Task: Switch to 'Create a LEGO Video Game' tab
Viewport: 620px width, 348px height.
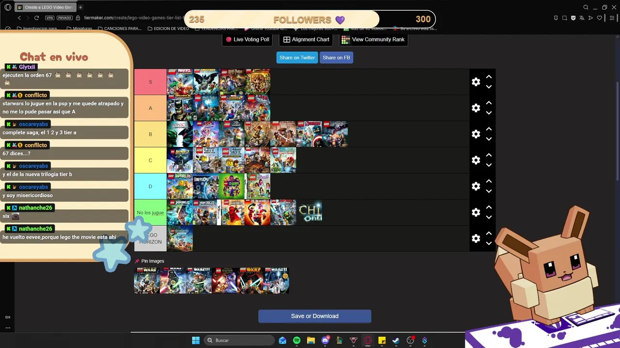Action: click(x=45, y=7)
